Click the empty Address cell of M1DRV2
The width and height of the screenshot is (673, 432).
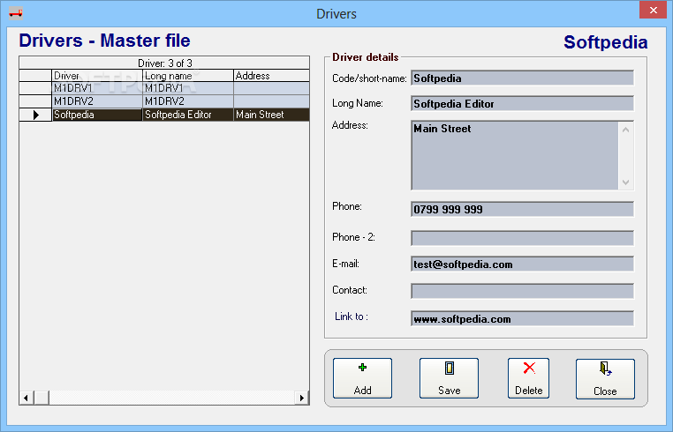click(271, 101)
